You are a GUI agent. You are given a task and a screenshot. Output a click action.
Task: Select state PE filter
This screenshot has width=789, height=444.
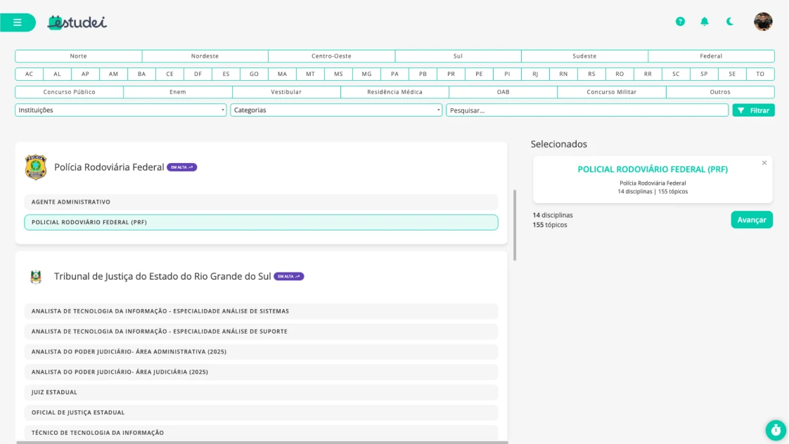click(479, 74)
